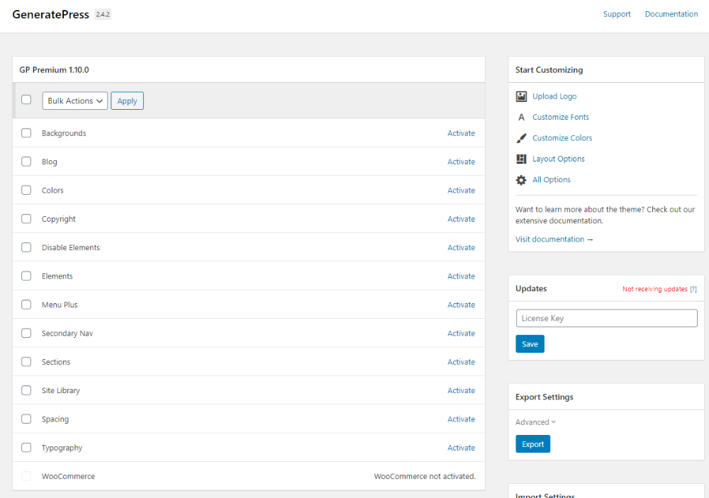Click the 2.4.2 version badge

pos(103,14)
